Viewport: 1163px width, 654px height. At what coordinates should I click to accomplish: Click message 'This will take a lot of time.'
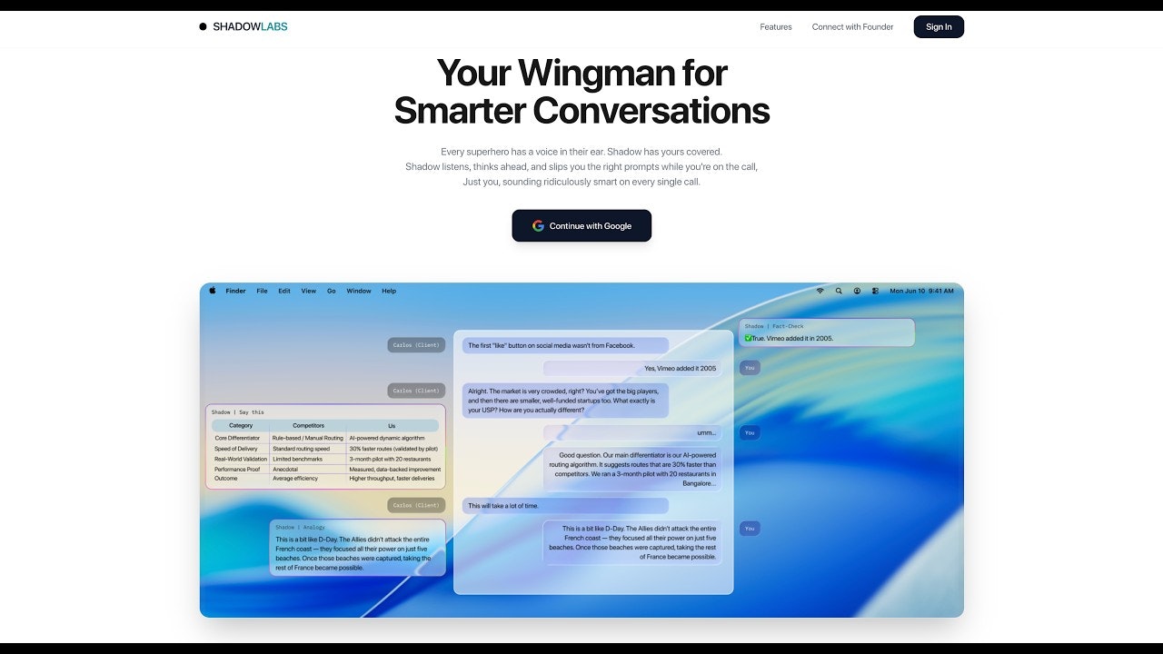pyautogui.click(x=565, y=505)
